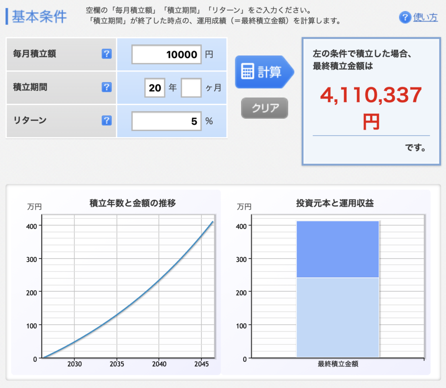This screenshot has width=446, height=388.
Task: Click the blue 計算 button
Action: 264,72
